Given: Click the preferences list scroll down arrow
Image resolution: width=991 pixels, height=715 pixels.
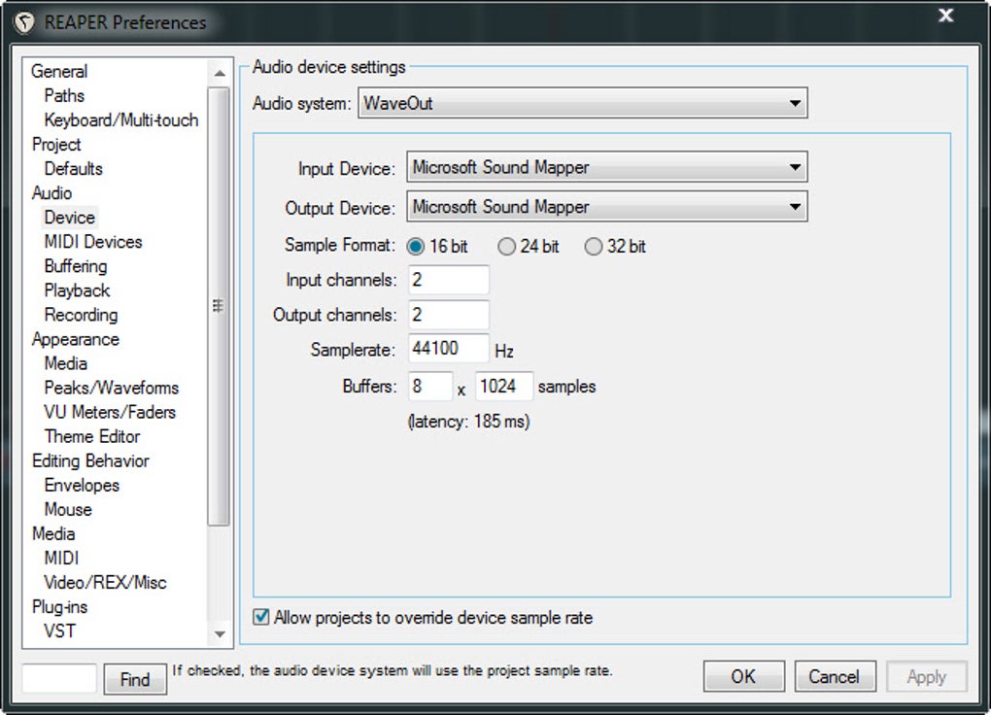Looking at the screenshot, I should coord(220,634).
